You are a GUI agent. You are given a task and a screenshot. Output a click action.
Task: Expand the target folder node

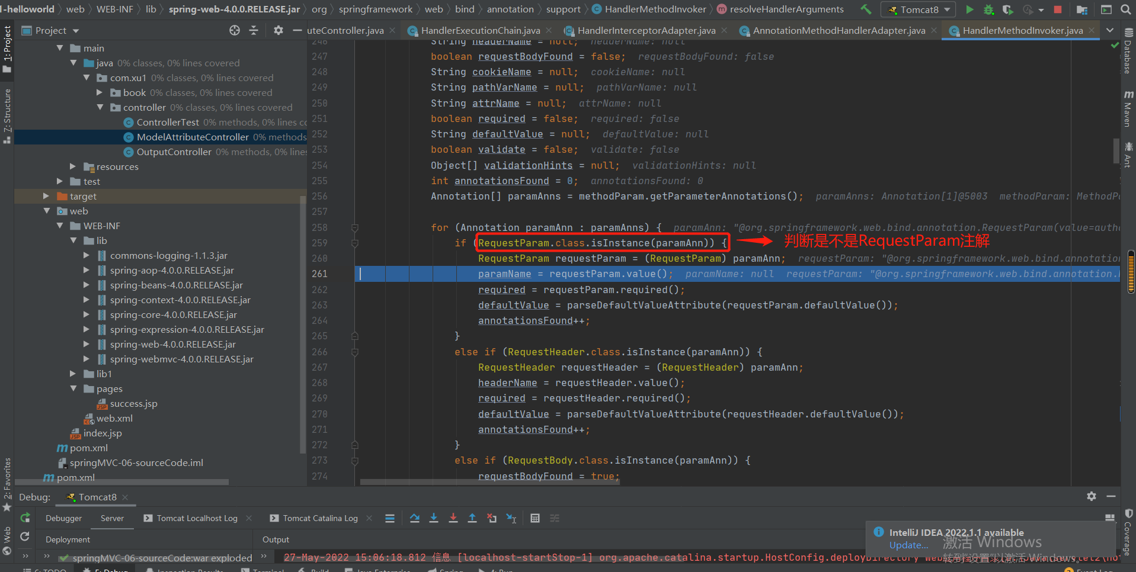click(46, 196)
